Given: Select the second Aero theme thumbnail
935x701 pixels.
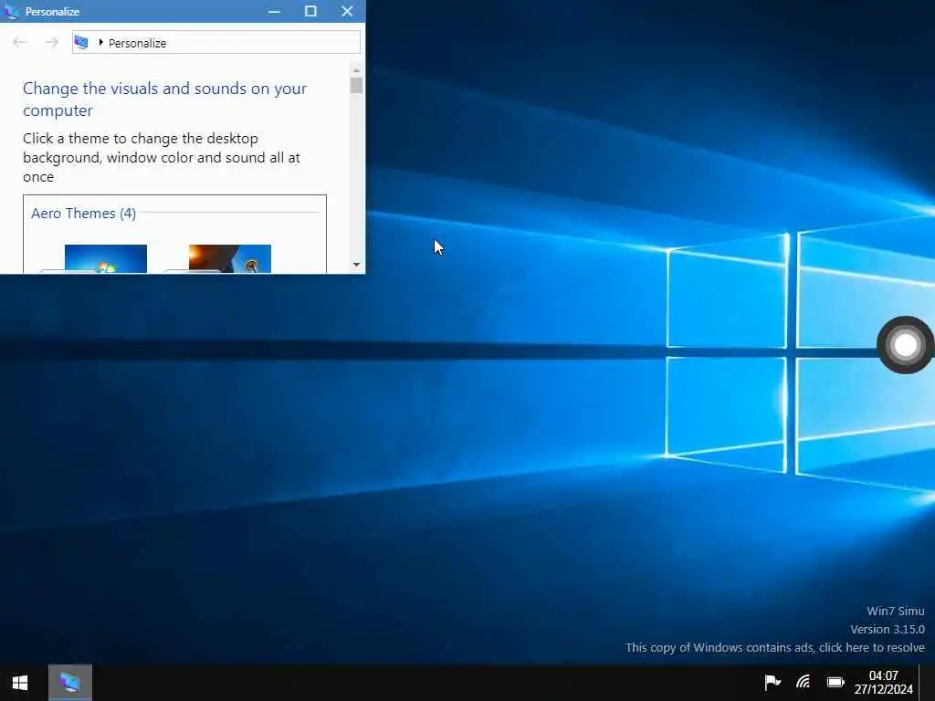Looking at the screenshot, I should tap(229, 258).
